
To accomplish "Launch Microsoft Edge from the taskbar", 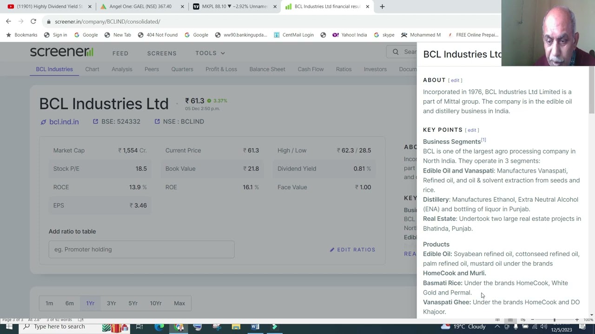I will (x=159, y=327).
